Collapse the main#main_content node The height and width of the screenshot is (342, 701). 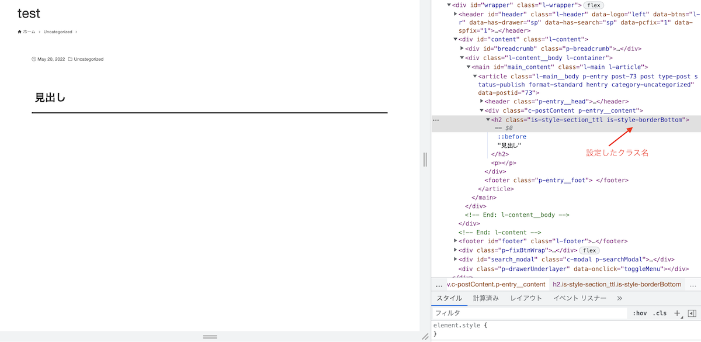(x=469, y=67)
